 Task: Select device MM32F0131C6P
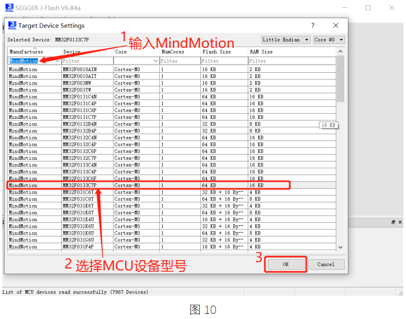point(172,110)
